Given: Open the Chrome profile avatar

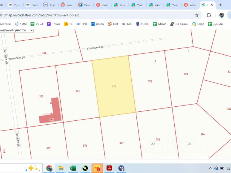Looking at the screenshot, I should [x=222, y=15].
